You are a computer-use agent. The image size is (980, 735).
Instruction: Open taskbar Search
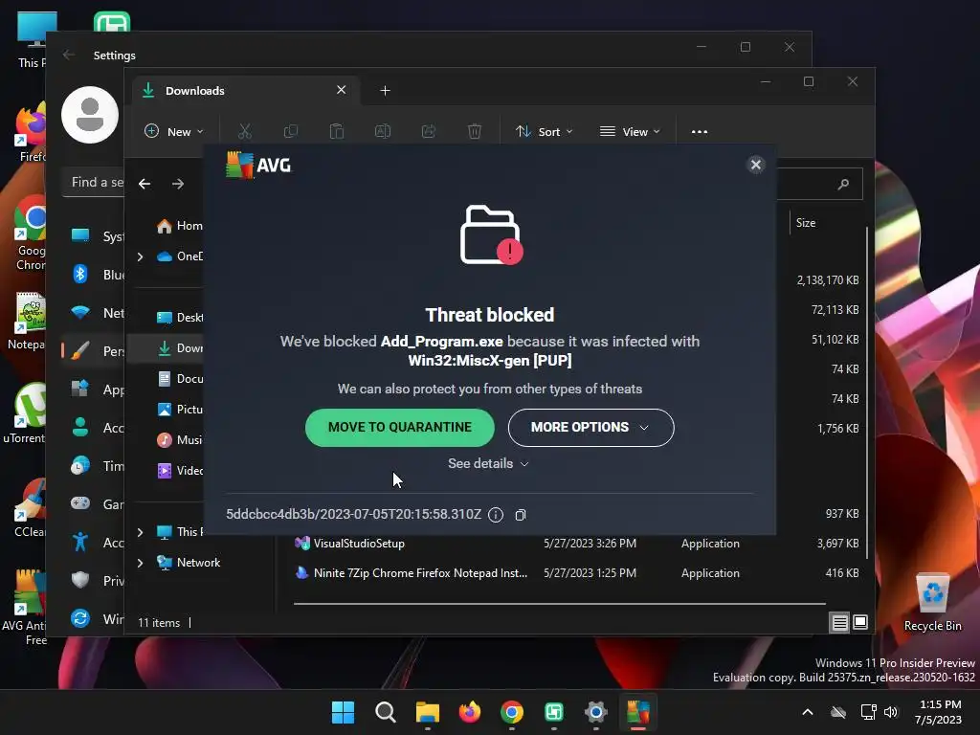coord(385,712)
